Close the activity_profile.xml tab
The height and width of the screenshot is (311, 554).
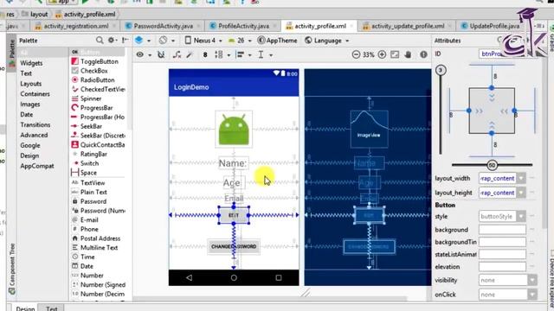click(351, 26)
